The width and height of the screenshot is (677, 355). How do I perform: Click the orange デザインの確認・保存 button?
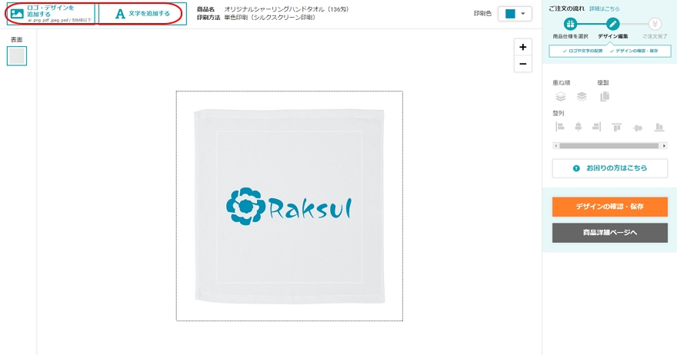[609, 207]
